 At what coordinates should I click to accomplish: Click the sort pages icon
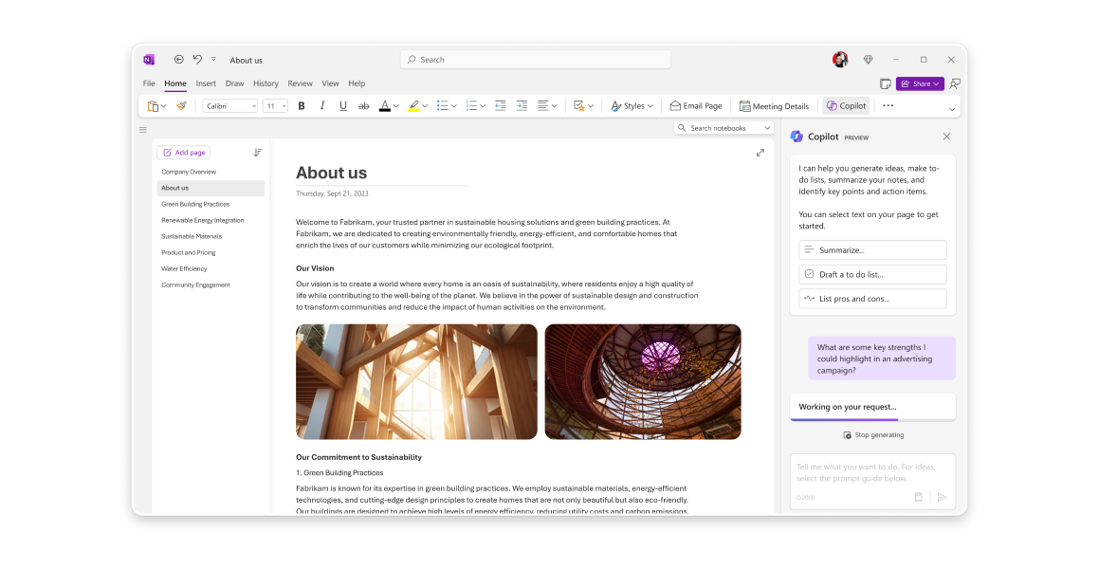point(257,153)
